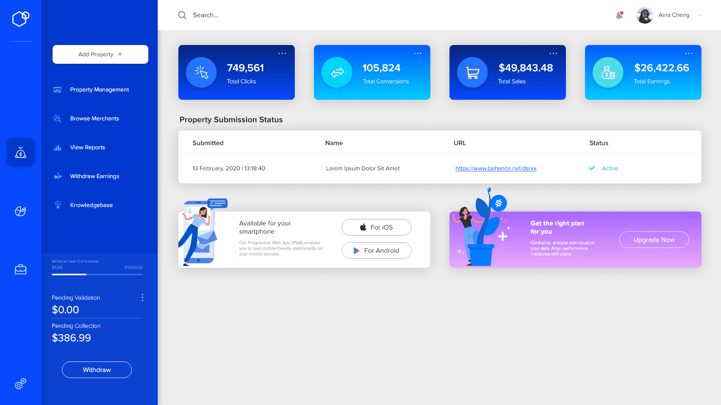Open Total Earnings card three-dot menu
721x405 pixels.
(x=689, y=54)
